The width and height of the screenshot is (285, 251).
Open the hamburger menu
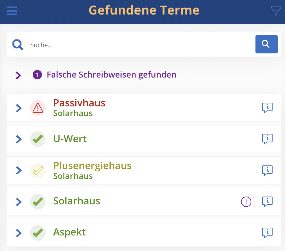(x=12, y=11)
